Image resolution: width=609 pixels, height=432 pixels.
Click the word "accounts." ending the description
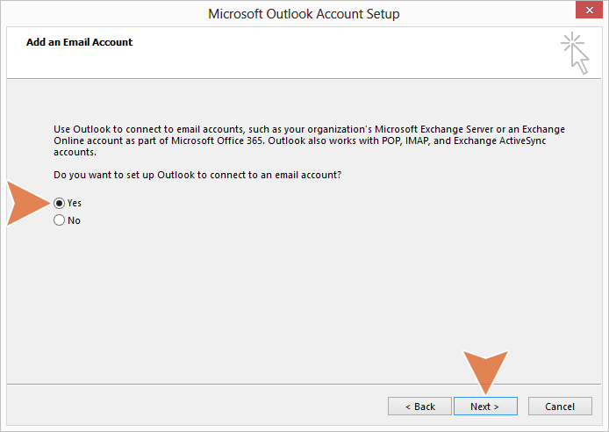(x=75, y=152)
